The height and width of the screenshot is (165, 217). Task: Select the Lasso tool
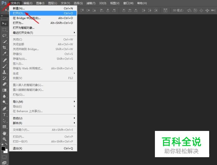[4, 35]
